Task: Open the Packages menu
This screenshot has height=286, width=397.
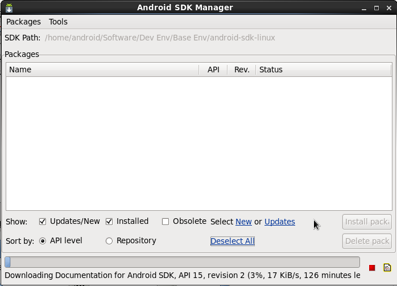Action: 23,22
